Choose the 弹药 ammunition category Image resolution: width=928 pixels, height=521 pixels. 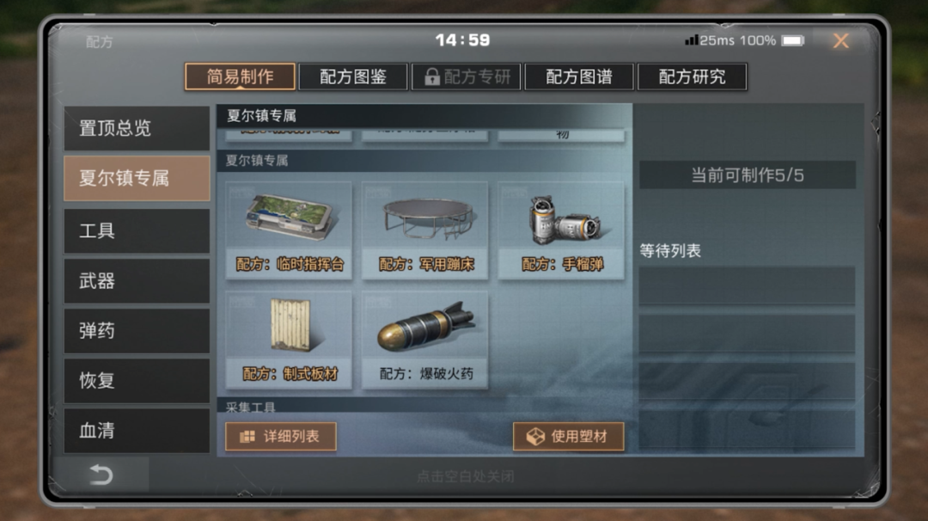point(137,330)
